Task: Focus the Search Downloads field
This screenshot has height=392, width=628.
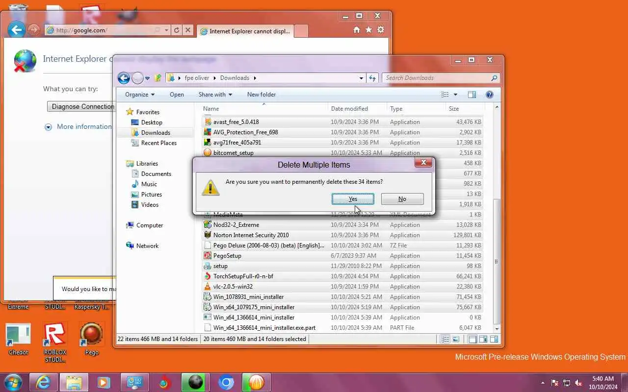Action: coord(441,78)
